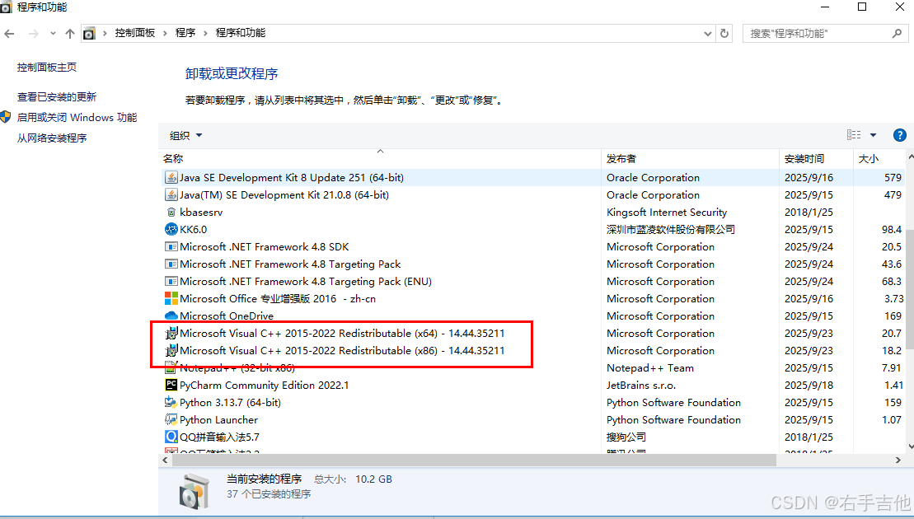914x519 pixels.
Task: Click the Visual C++ Redistributable (x86) icon
Action: 171,351
